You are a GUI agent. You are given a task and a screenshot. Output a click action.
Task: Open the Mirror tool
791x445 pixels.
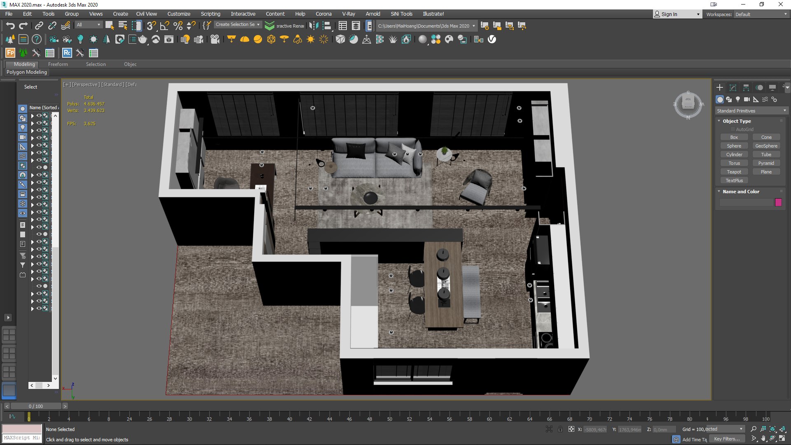click(x=314, y=26)
